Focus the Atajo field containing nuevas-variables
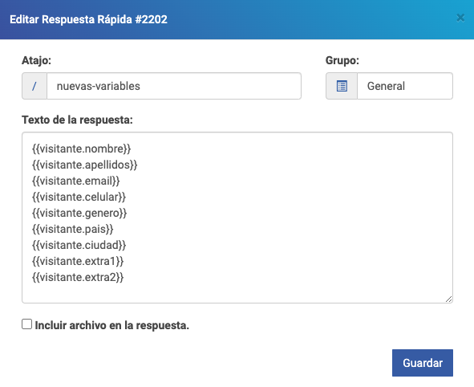474x387 pixels. [x=174, y=86]
